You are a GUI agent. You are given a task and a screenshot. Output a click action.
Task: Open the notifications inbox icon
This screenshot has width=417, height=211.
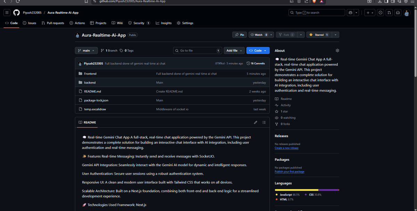tap(398, 12)
